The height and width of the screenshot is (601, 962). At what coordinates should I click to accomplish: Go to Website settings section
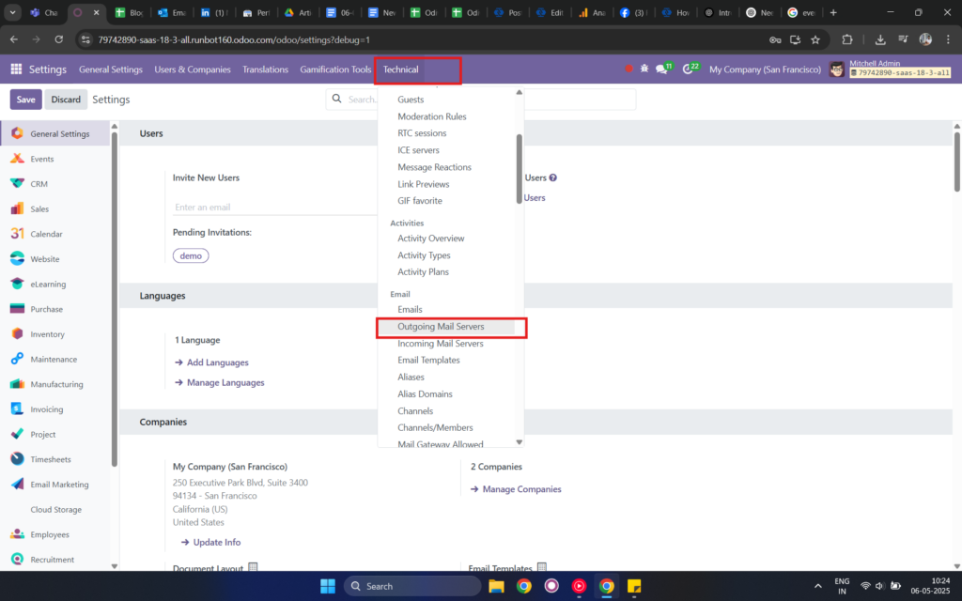click(55, 259)
